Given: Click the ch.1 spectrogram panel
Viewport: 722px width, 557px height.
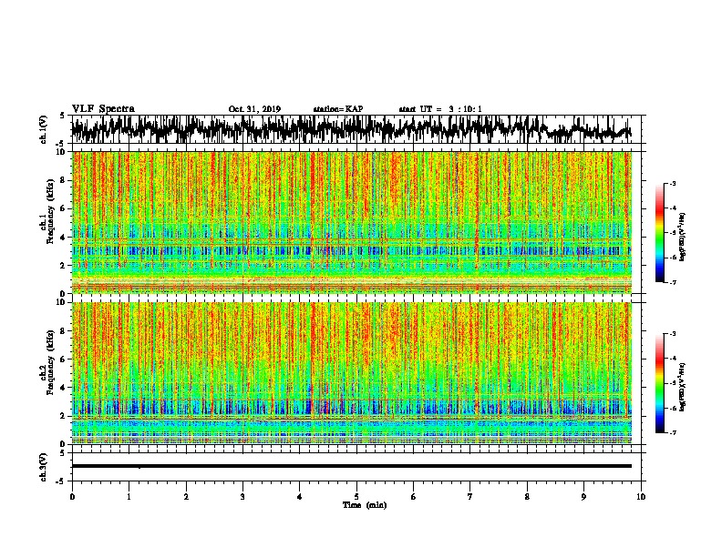Looking at the screenshot, I should (352, 222).
